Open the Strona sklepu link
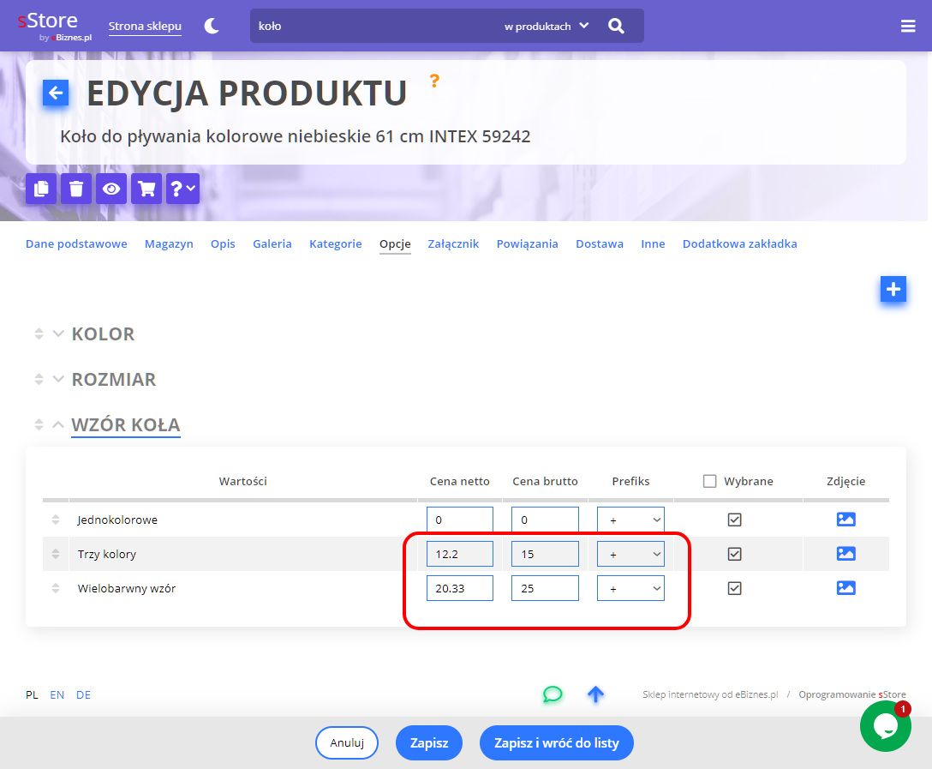This screenshot has height=769, width=932. (145, 27)
